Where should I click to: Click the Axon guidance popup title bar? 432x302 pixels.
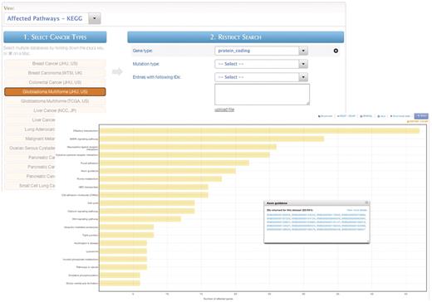[317, 203]
